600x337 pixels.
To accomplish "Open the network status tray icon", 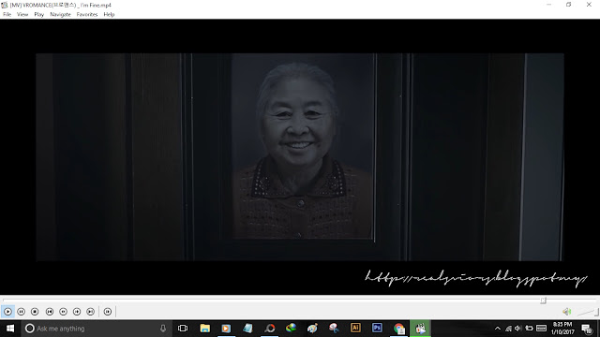I will click(x=508, y=329).
